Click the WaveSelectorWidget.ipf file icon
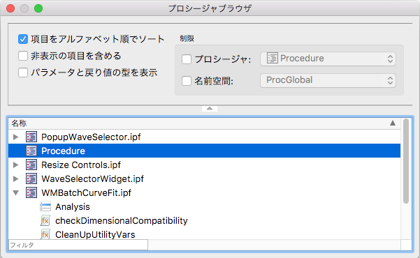Viewport: 420px width, 258px height. click(31, 179)
